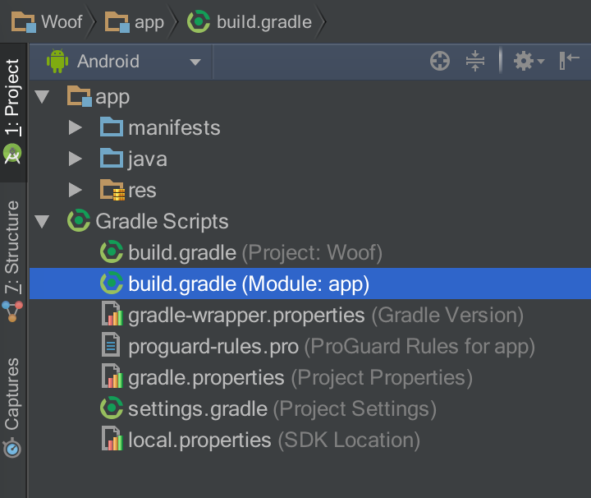Open the 1: Project tool window tab

coord(13,113)
